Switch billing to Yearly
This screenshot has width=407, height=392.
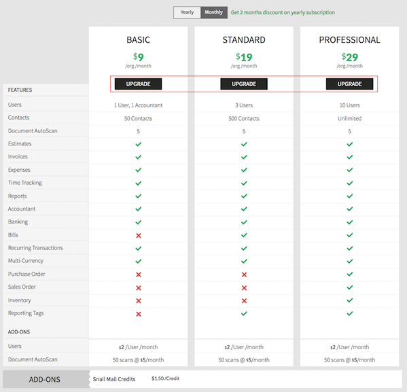(187, 12)
